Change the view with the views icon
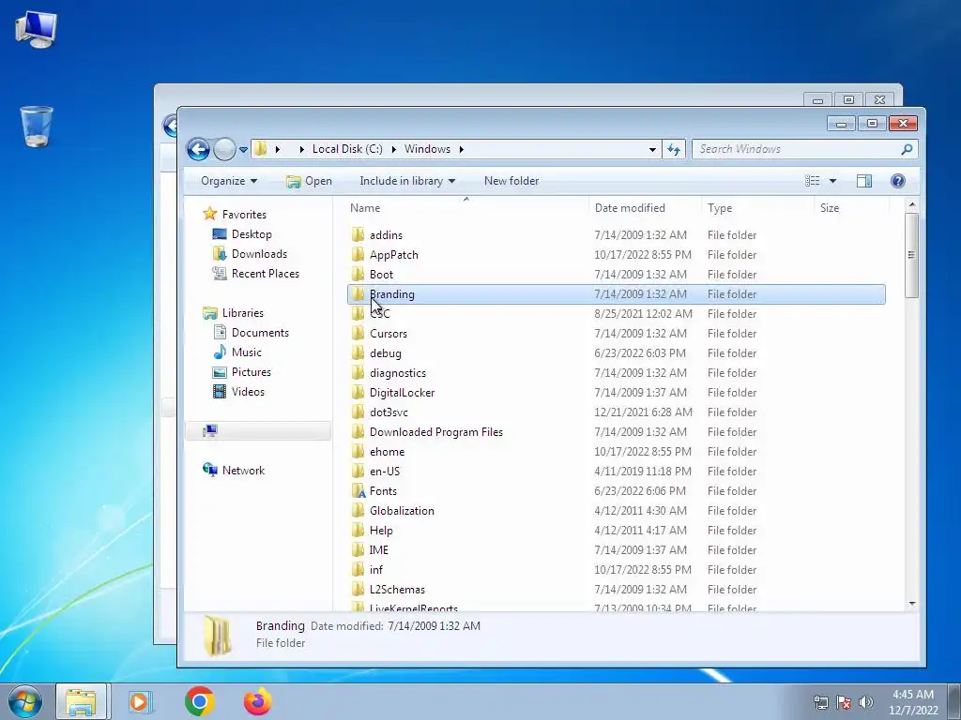The width and height of the screenshot is (961, 720). click(813, 181)
